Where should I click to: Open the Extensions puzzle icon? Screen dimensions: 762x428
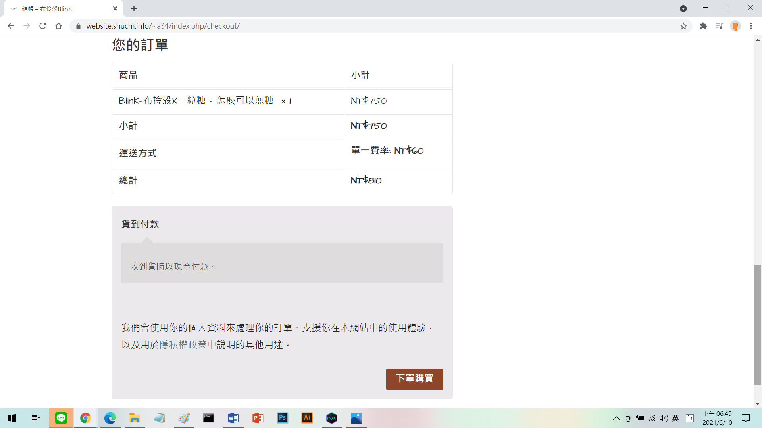[703, 26]
